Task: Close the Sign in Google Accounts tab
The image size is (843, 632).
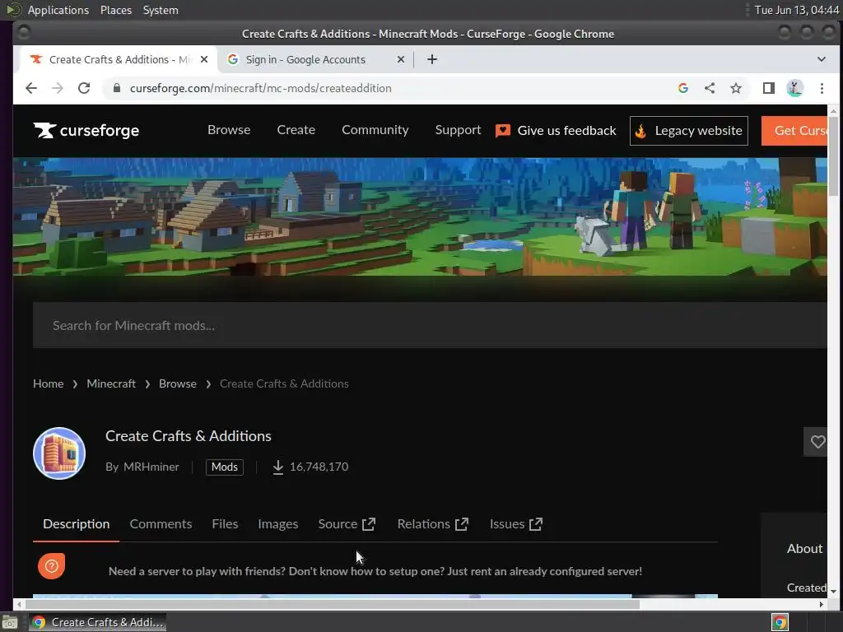Action: 401,59
